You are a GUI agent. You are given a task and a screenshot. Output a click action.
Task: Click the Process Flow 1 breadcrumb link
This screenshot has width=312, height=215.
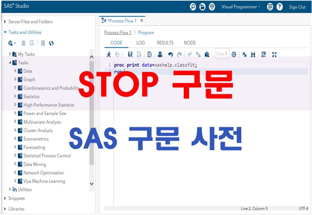pyautogui.click(x=118, y=32)
